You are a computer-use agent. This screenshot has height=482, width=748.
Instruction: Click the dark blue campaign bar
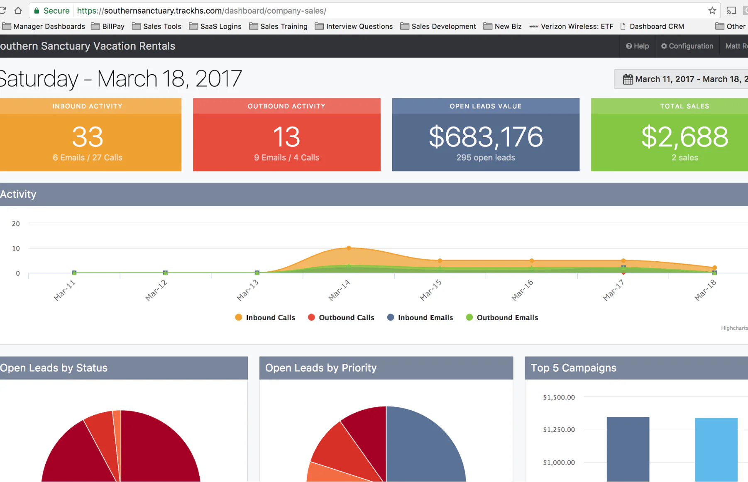pos(628,449)
